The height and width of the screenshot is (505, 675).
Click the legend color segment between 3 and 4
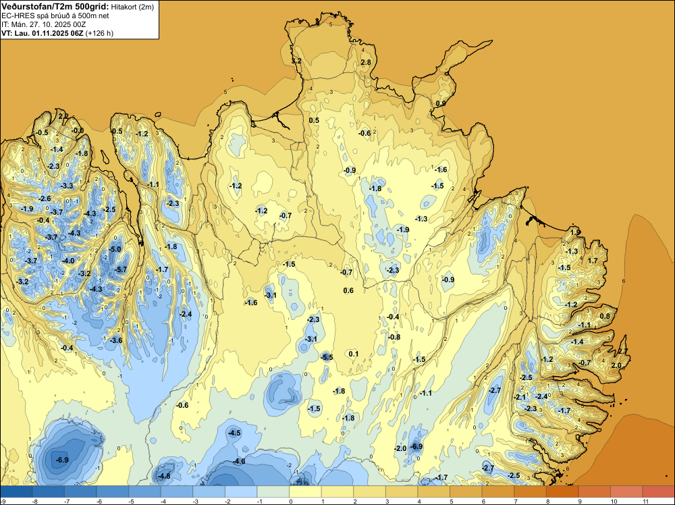[x=402, y=491]
